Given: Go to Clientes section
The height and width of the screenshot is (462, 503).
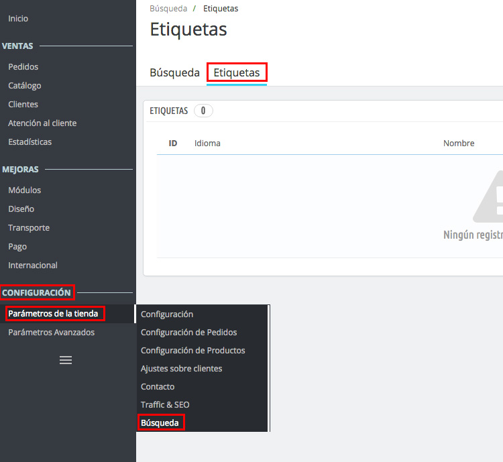Looking at the screenshot, I should coord(23,105).
